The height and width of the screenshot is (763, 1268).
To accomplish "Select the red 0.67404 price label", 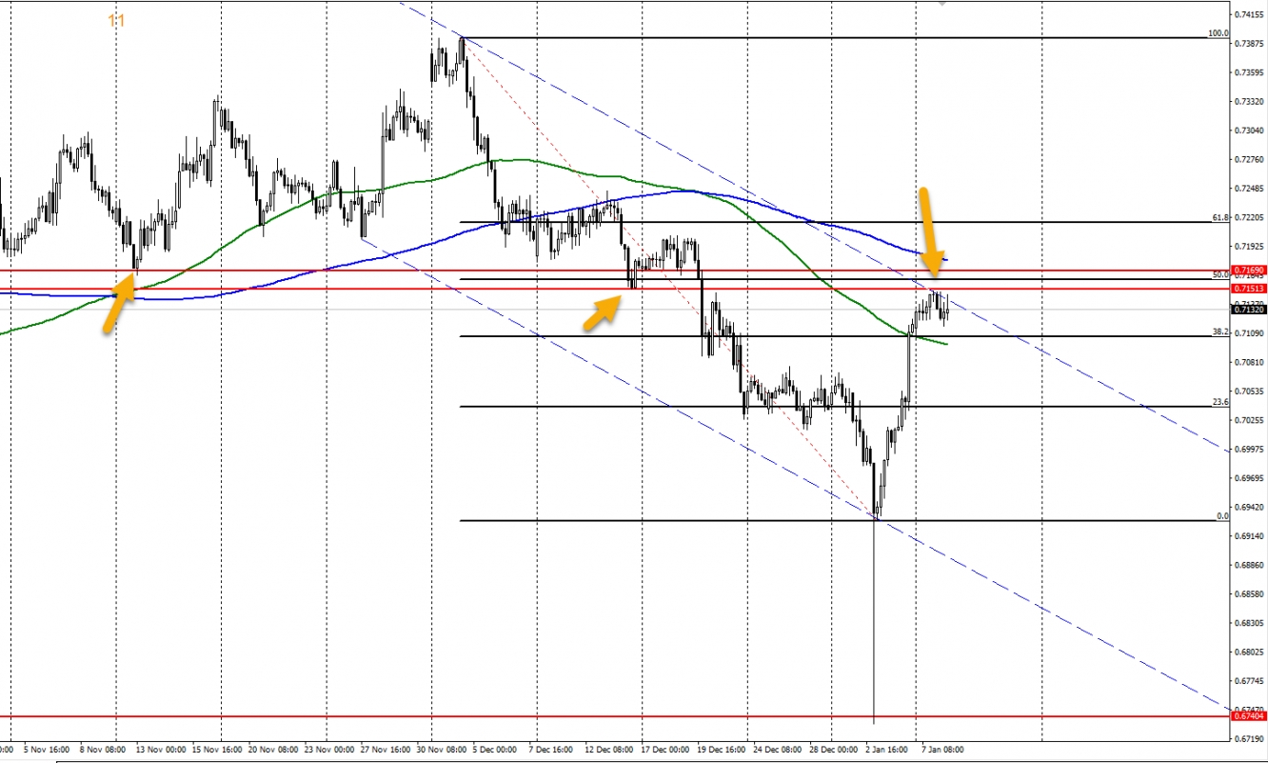I will pyautogui.click(x=1249, y=715).
